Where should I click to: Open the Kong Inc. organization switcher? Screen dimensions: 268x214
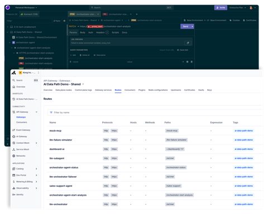[29, 72]
